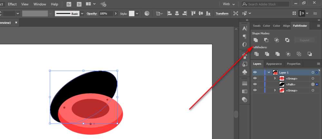This screenshot has height=139, width=322.
Task: Apply Intersect shape mode in Pathfinder
Action: [277, 40]
